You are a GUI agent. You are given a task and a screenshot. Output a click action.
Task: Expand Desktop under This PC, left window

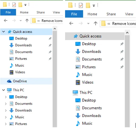pos(6,97)
